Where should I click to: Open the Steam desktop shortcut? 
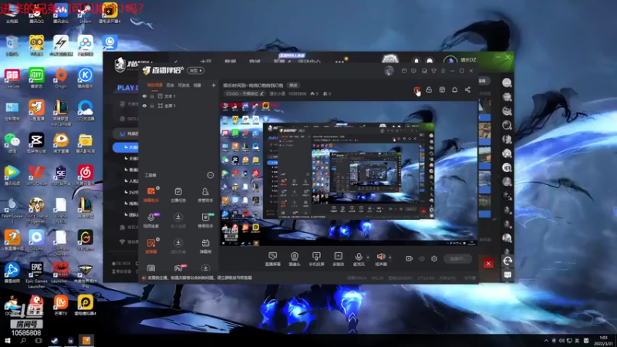click(86, 13)
